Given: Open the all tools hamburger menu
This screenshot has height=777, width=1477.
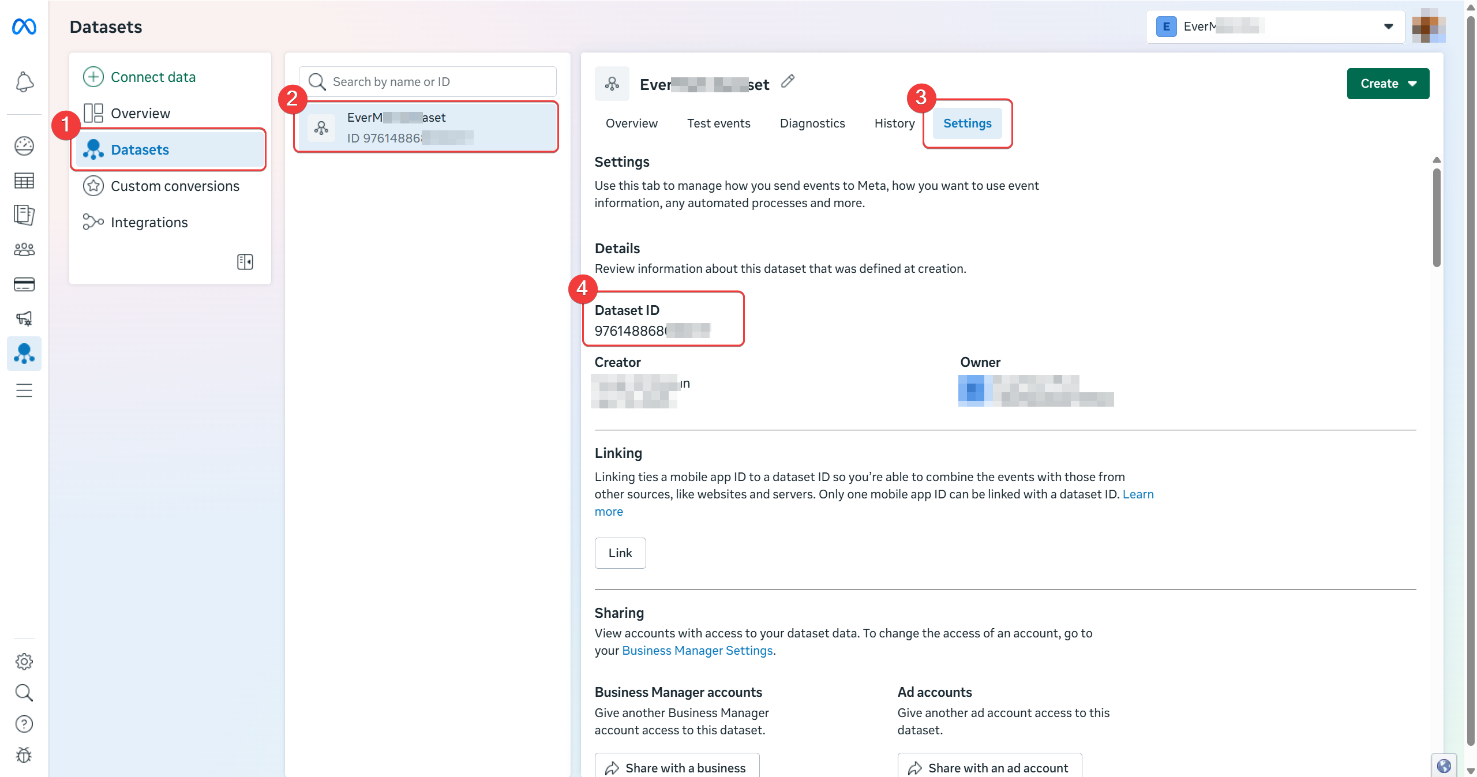Looking at the screenshot, I should pos(24,391).
